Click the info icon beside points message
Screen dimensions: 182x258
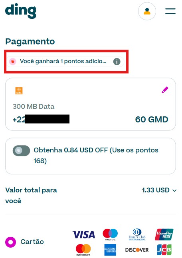(117, 62)
